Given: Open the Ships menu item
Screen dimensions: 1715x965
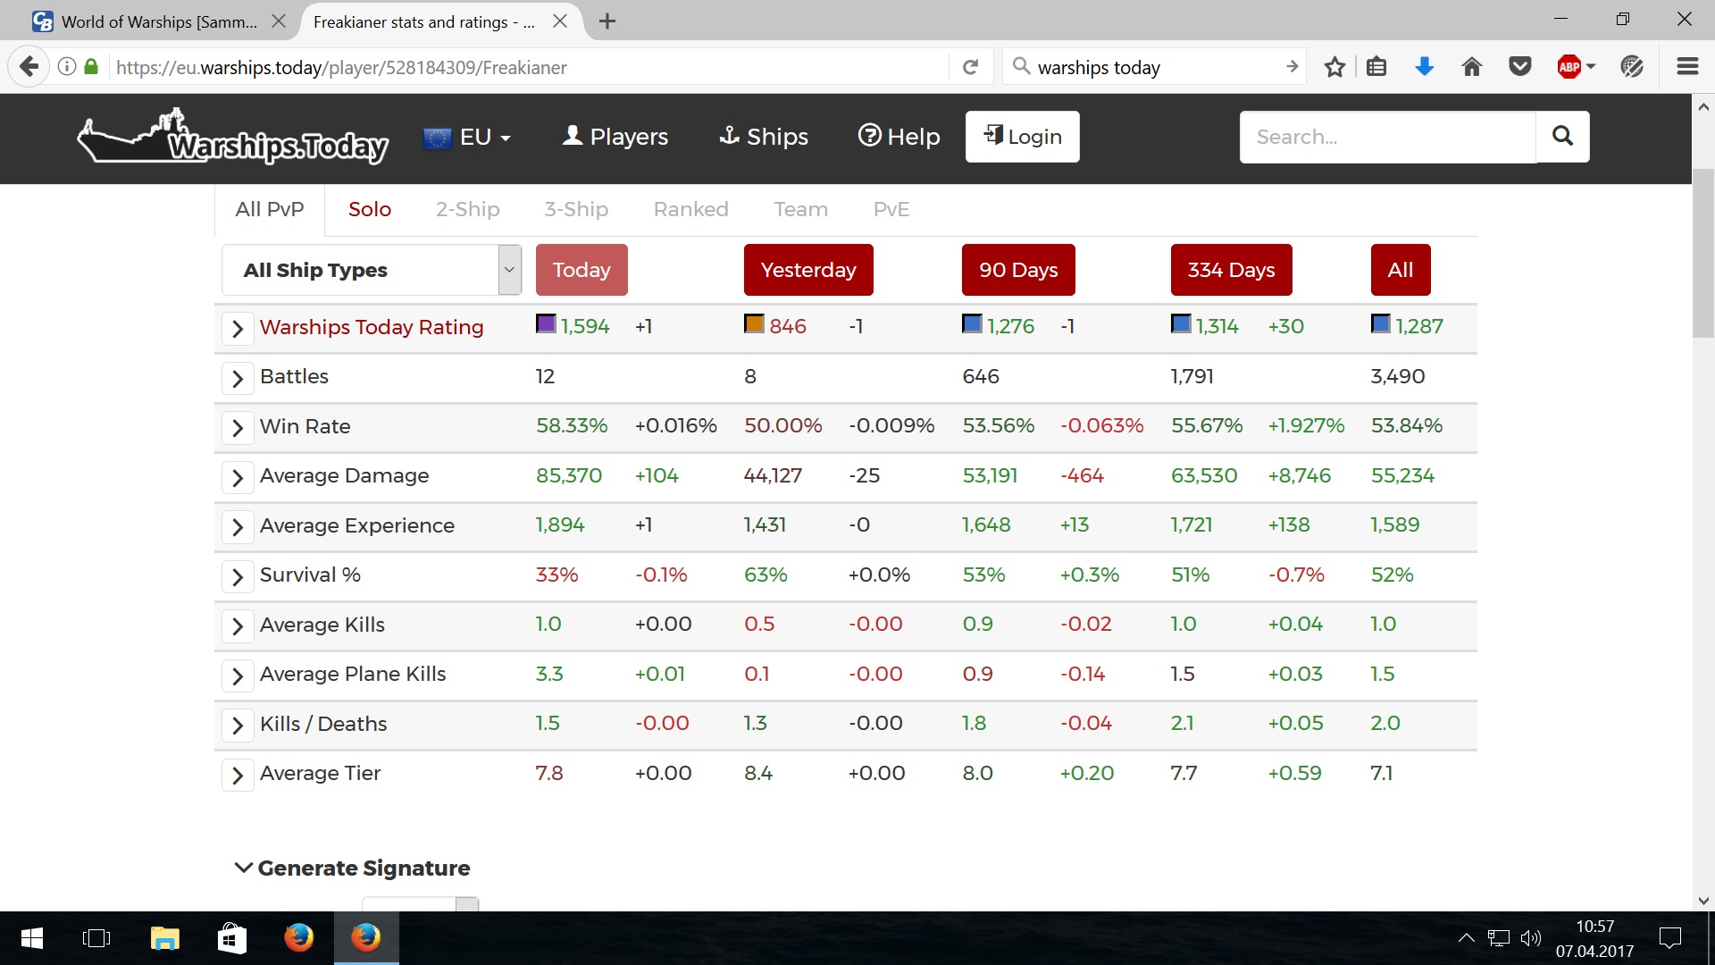Looking at the screenshot, I should pos(764,137).
